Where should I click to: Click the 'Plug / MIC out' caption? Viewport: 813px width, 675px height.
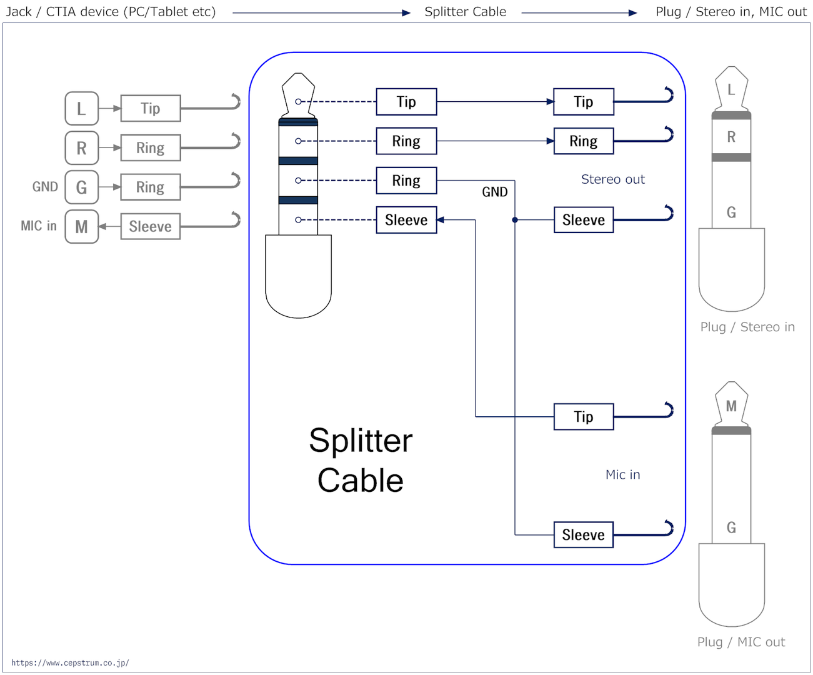[741, 642]
